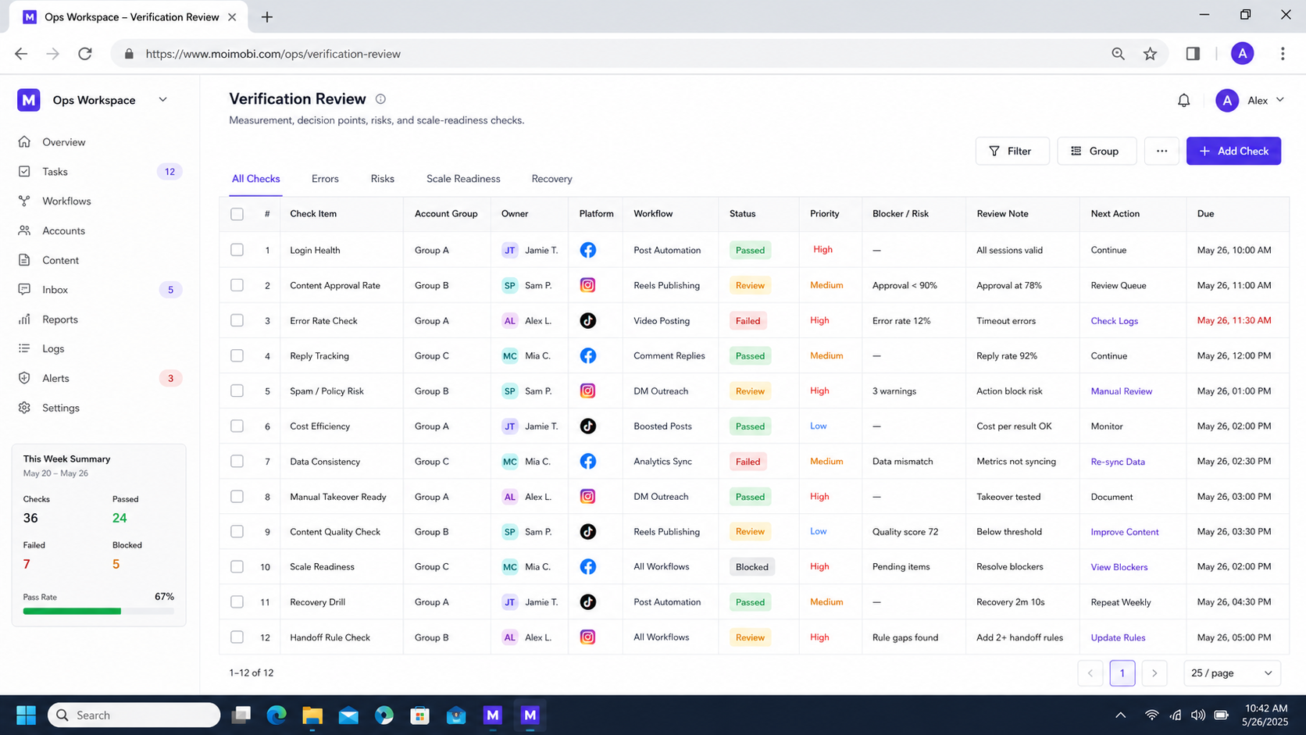The width and height of the screenshot is (1306, 735).
Task: Switch to the Scale Readiness tab
Action: tap(463, 179)
